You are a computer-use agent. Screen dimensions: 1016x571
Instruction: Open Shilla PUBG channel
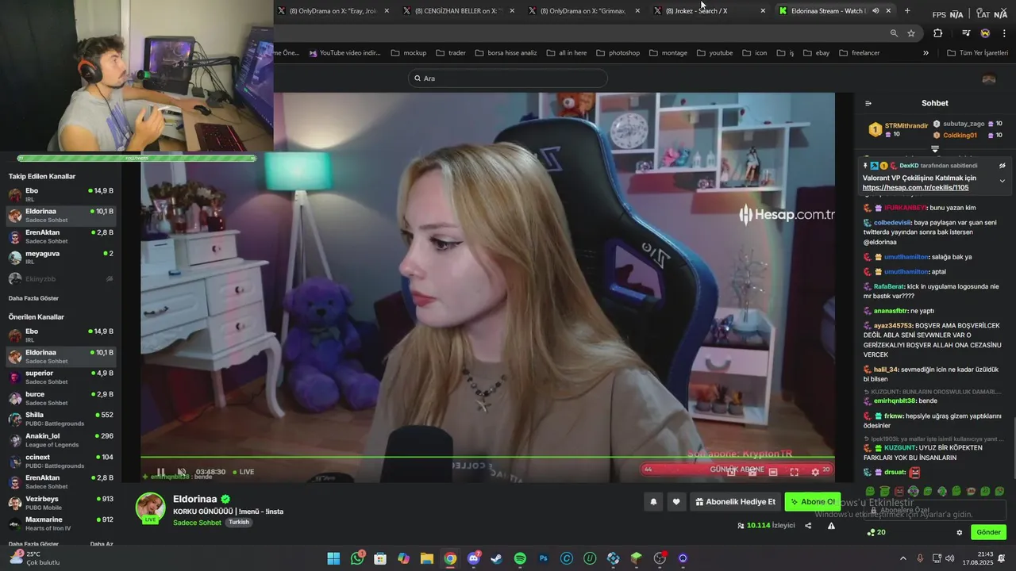60,419
